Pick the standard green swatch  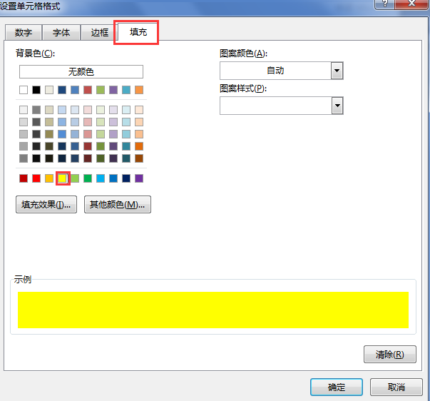click(x=88, y=178)
